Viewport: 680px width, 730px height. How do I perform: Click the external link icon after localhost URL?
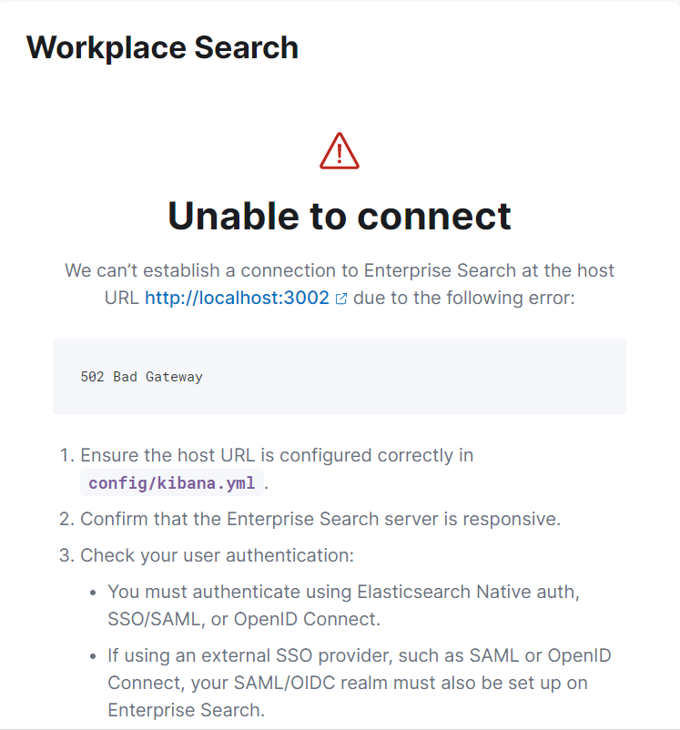pos(341,299)
